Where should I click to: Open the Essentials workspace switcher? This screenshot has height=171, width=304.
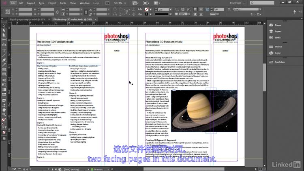(x=237, y=3)
